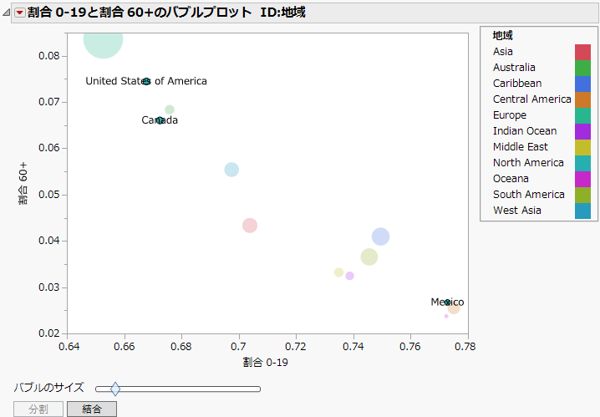Screen dimensions: 600x417
Task: Select the Caribbean legend color swatch
Action: (582, 84)
